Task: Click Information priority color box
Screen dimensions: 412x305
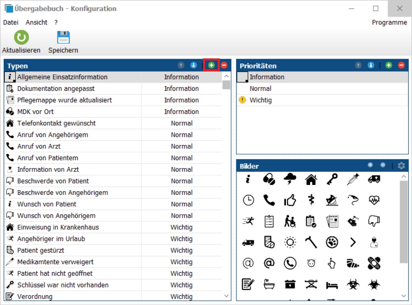Action: point(243,77)
